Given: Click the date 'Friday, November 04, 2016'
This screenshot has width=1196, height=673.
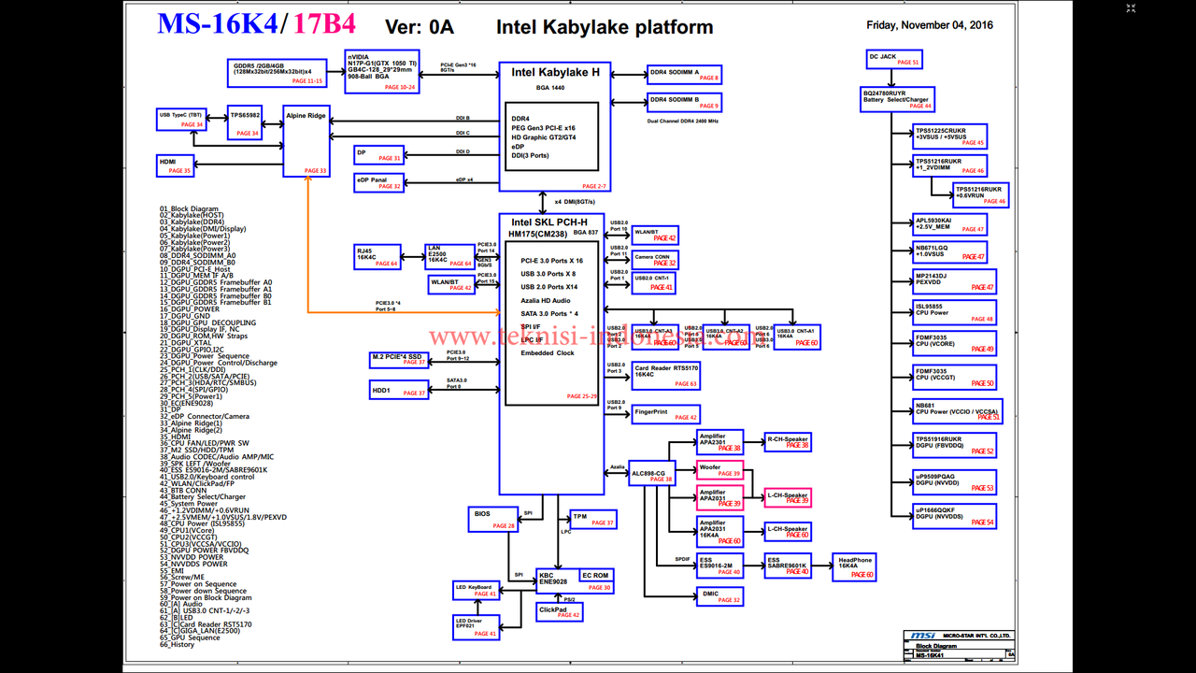Looking at the screenshot, I should click(930, 25).
